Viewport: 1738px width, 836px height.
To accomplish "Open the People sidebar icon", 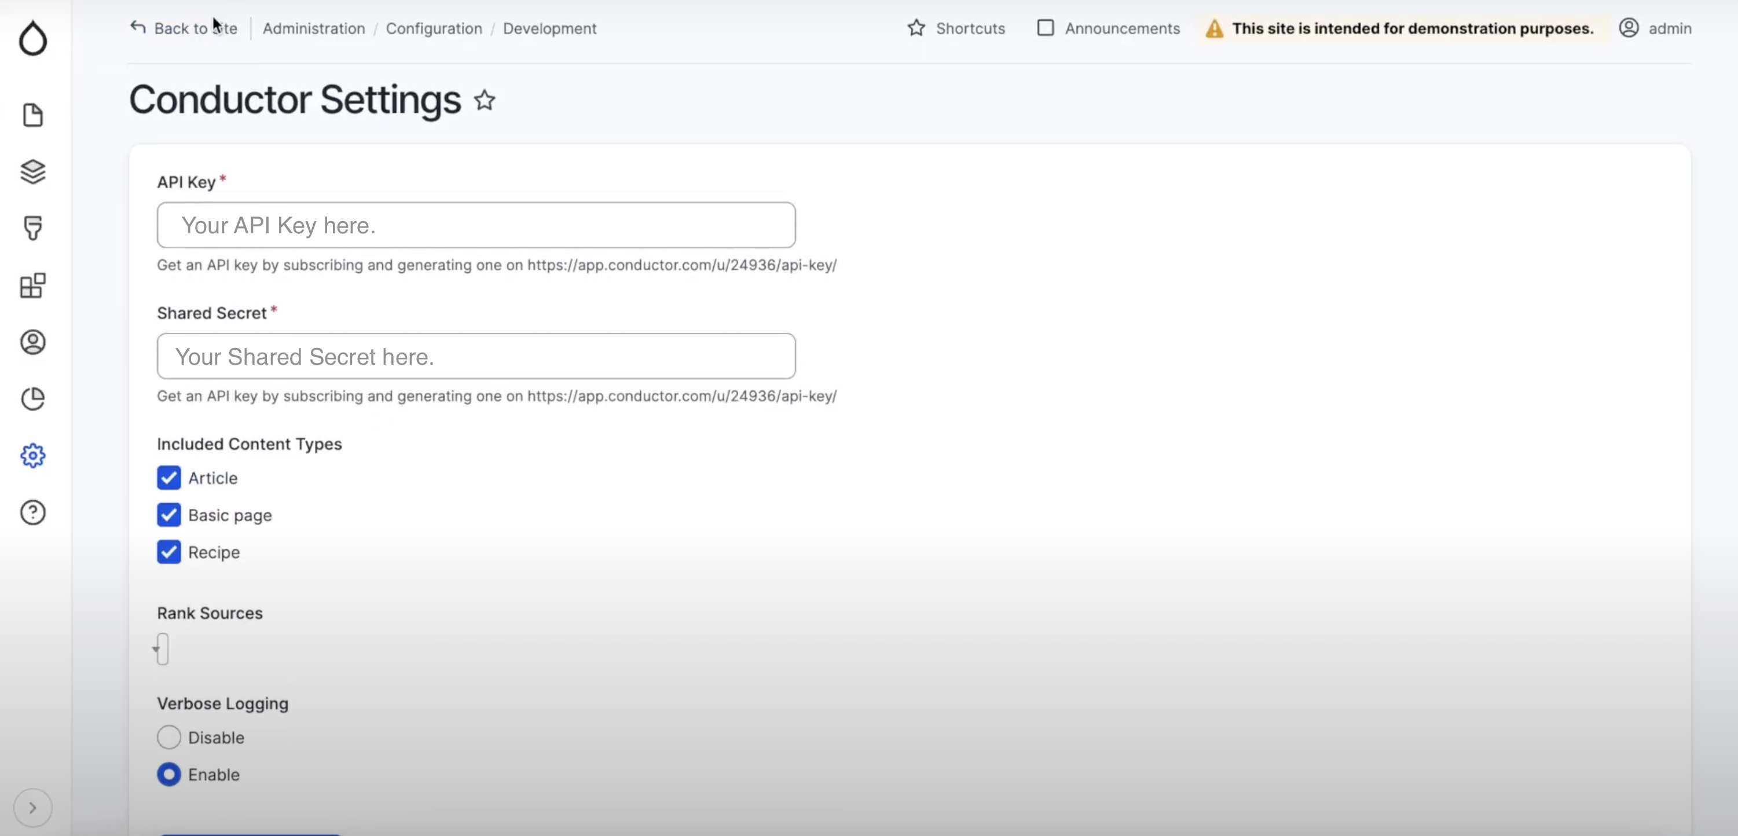I will tap(32, 342).
